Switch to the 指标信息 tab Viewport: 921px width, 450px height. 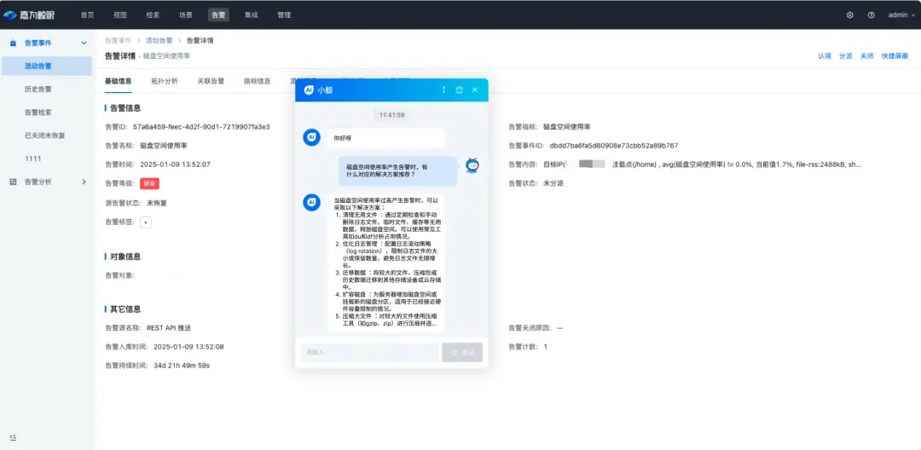tap(258, 82)
